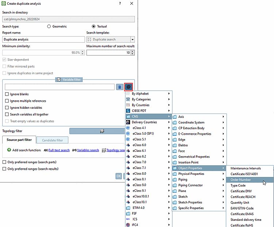Expand the eClass10.1 submenu arrow
This screenshot has height=227, width=274.
tap(169, 202)
